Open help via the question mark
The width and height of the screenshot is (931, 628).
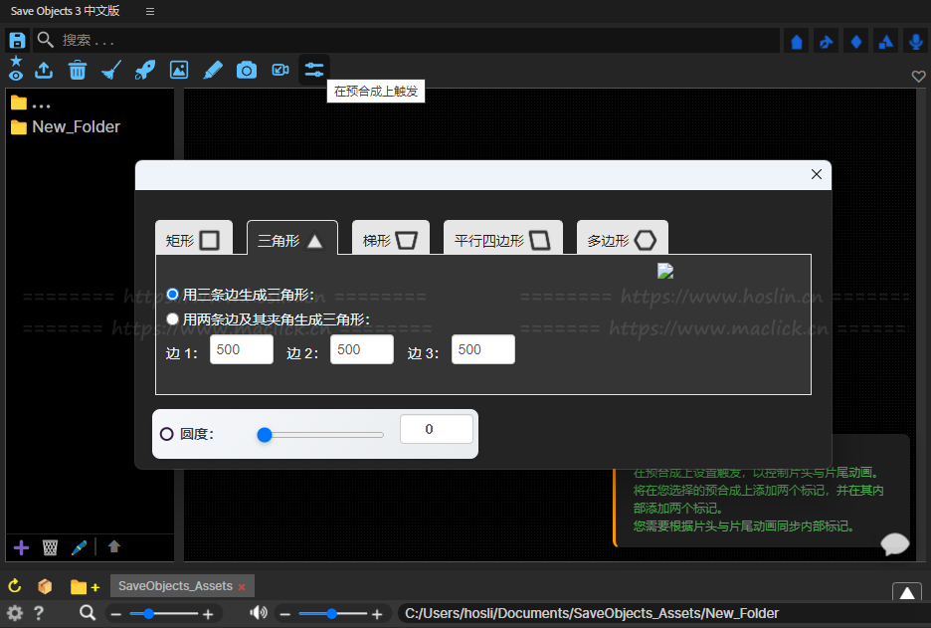coord(39,613)
